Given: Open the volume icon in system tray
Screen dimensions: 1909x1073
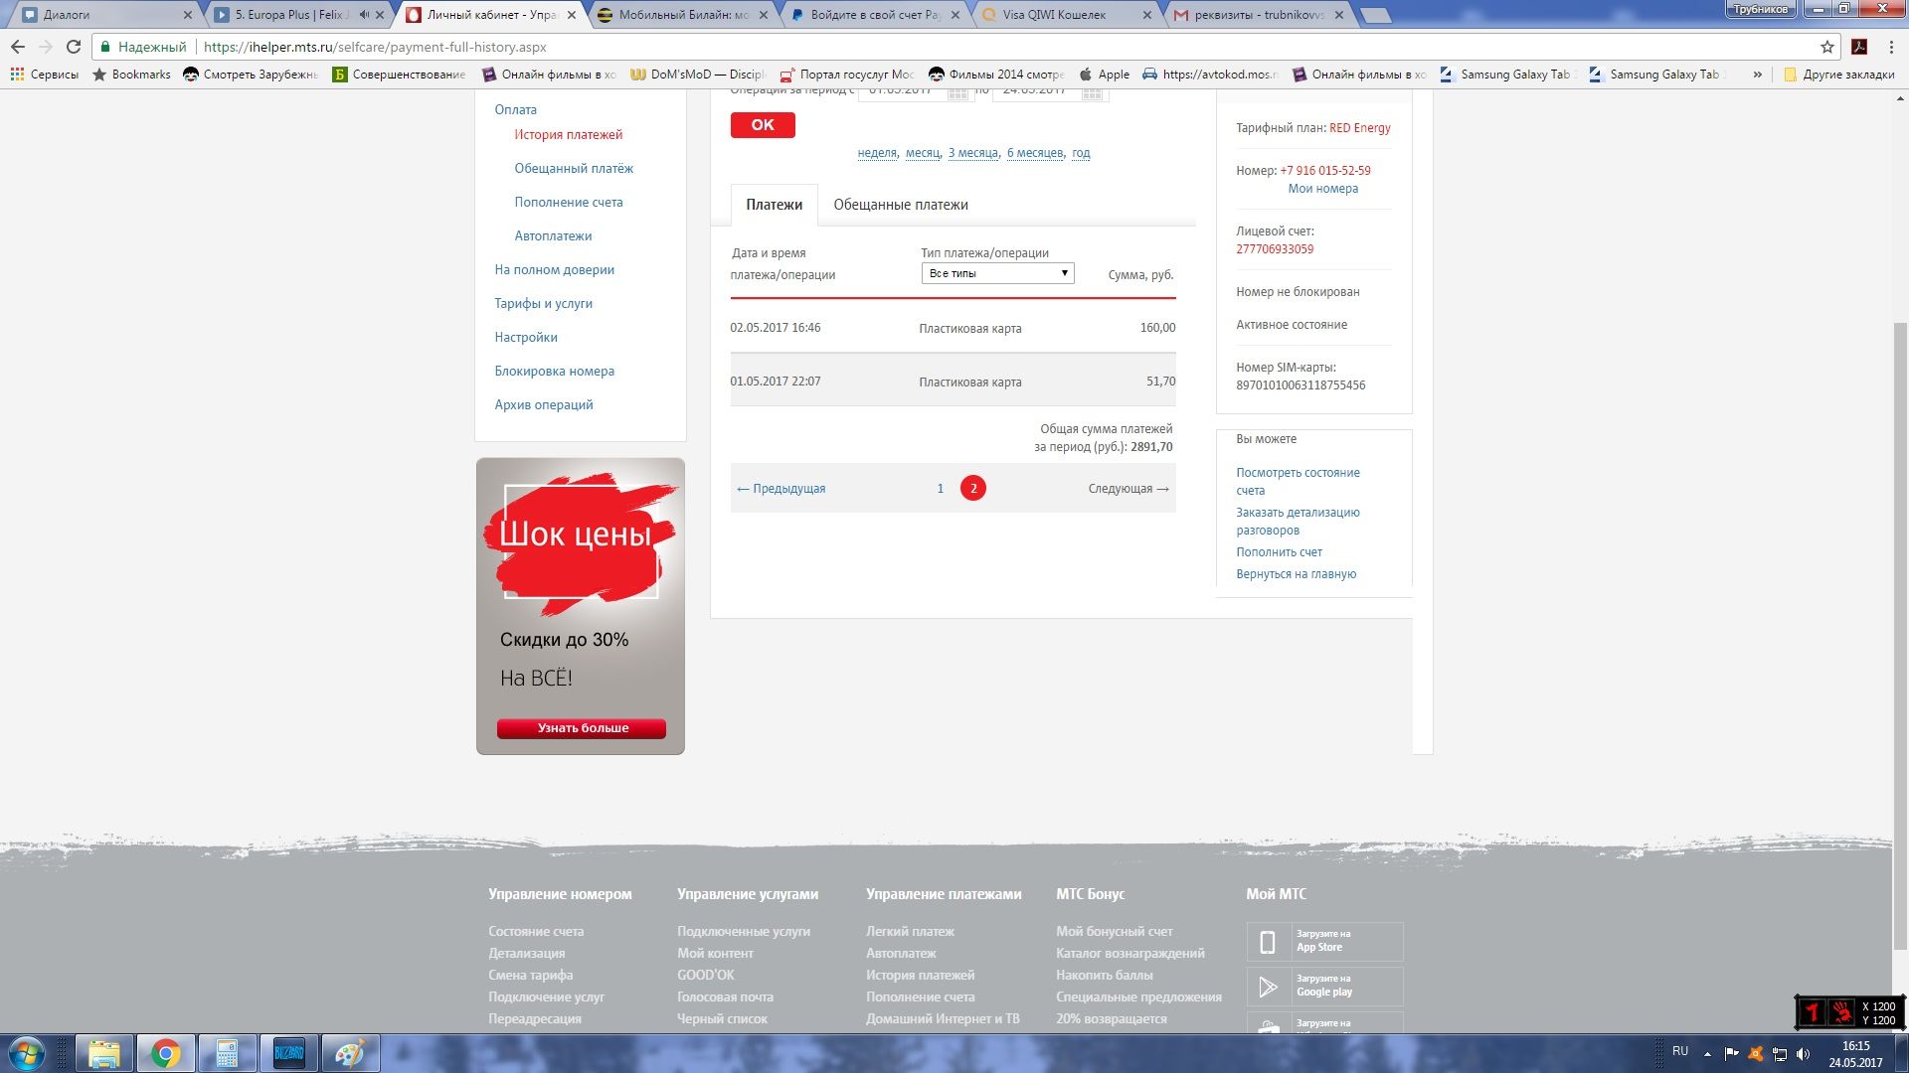Looking at the screenshot, I should 1803,1053.
